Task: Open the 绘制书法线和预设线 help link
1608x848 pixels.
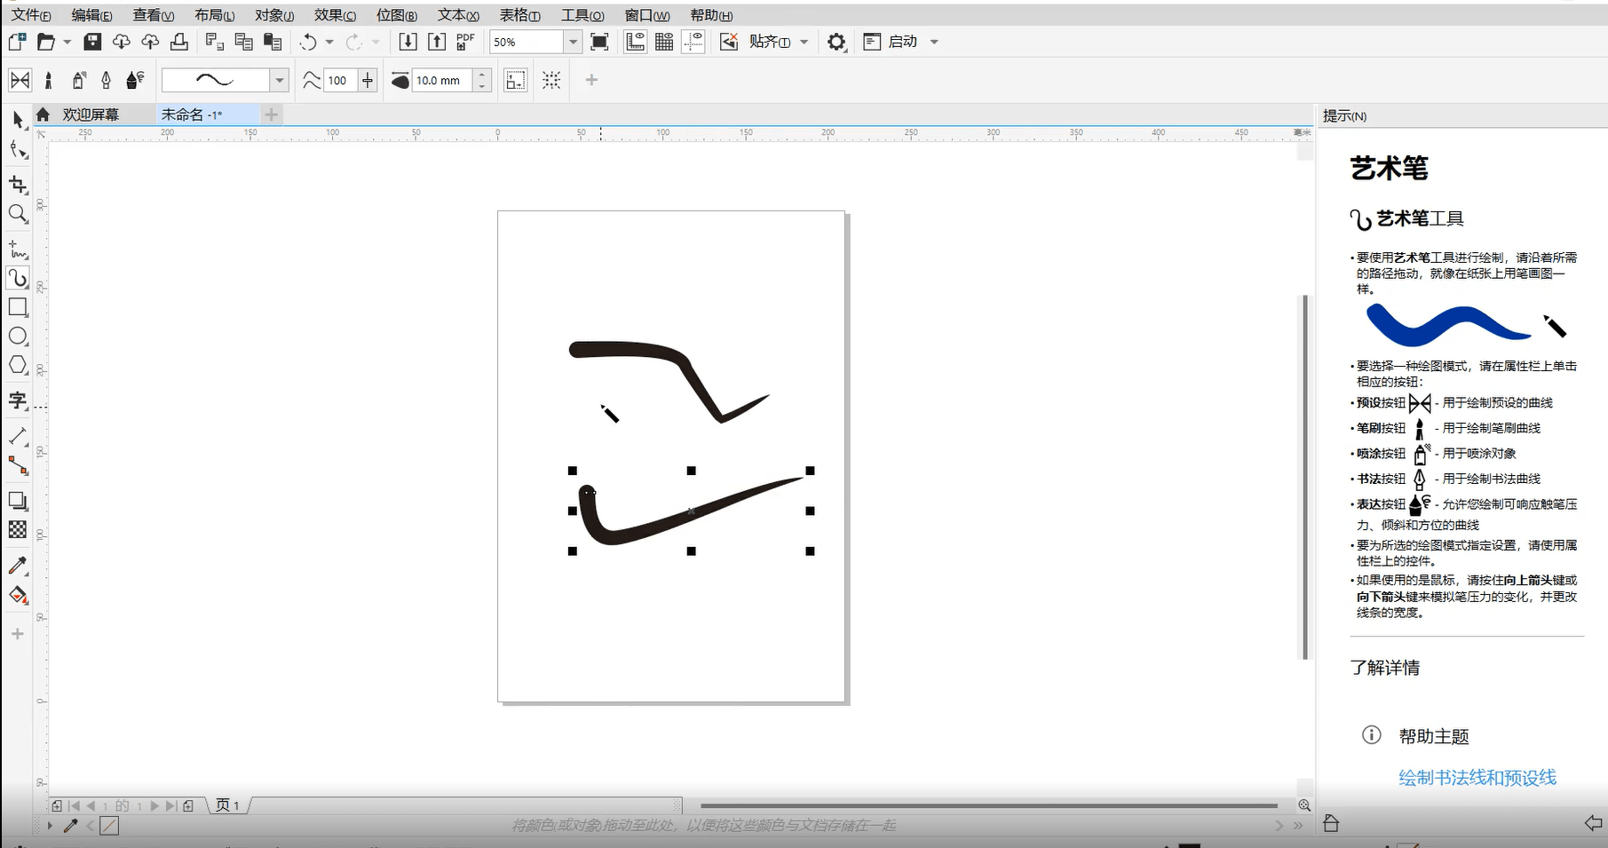Action: 1477,778
